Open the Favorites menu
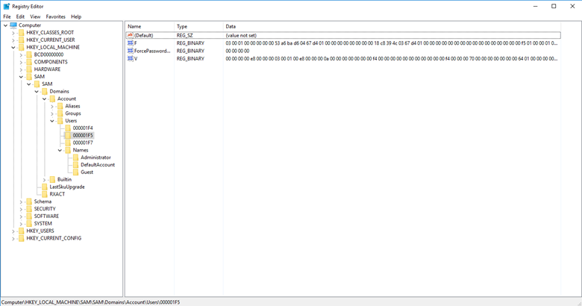582x306 pixels. [56, 16]
